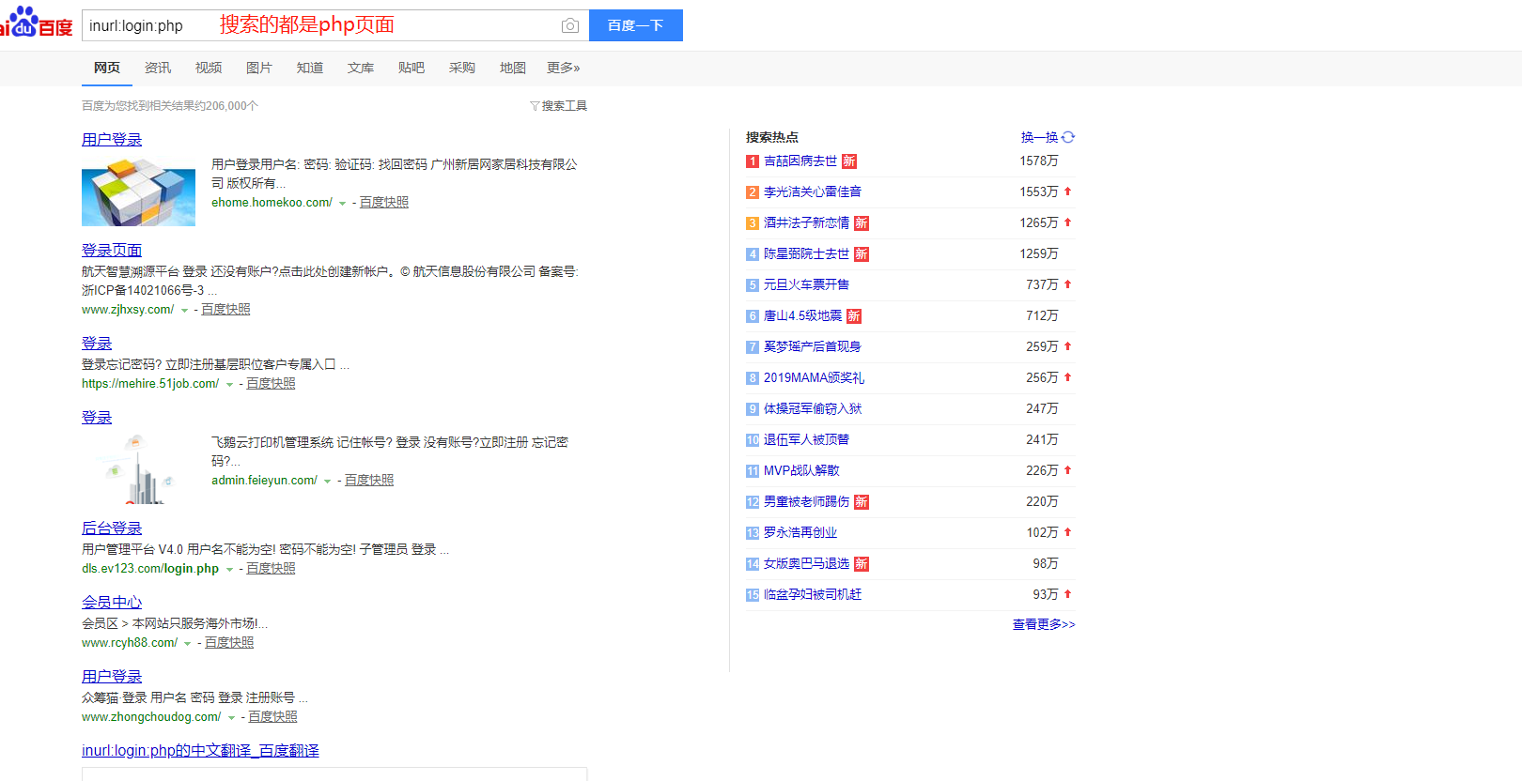This screenshot has height=781, width=1522.
Task: Click the 飞鹅云 result thumbnail image
Action: coord(138,469)
